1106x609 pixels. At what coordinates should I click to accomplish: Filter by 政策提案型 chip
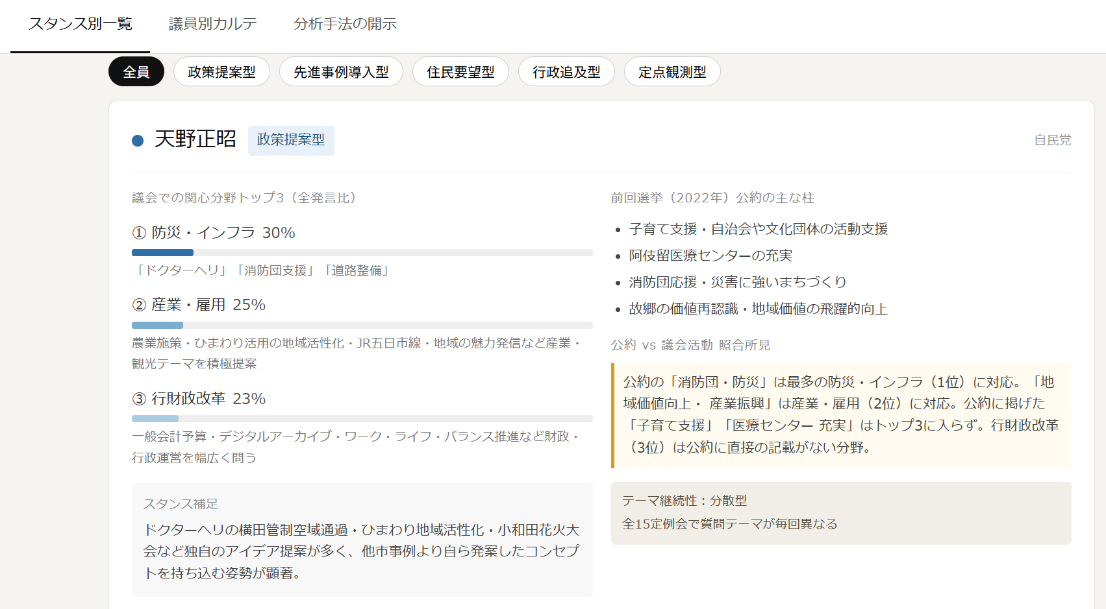221,72
